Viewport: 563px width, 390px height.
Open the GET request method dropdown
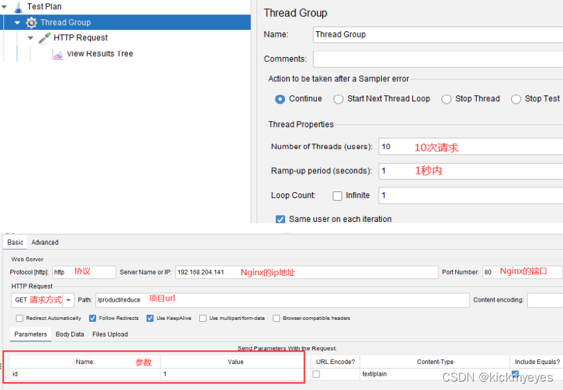click(x=69, y=300)
